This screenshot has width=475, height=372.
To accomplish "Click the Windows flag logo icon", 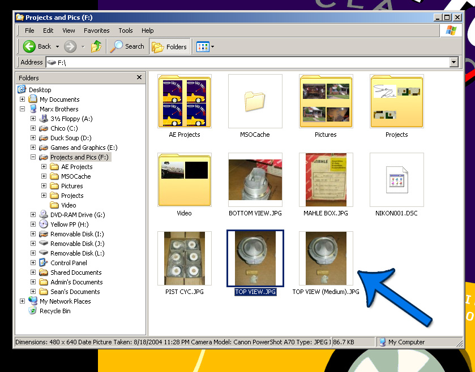I will (451, 31).
